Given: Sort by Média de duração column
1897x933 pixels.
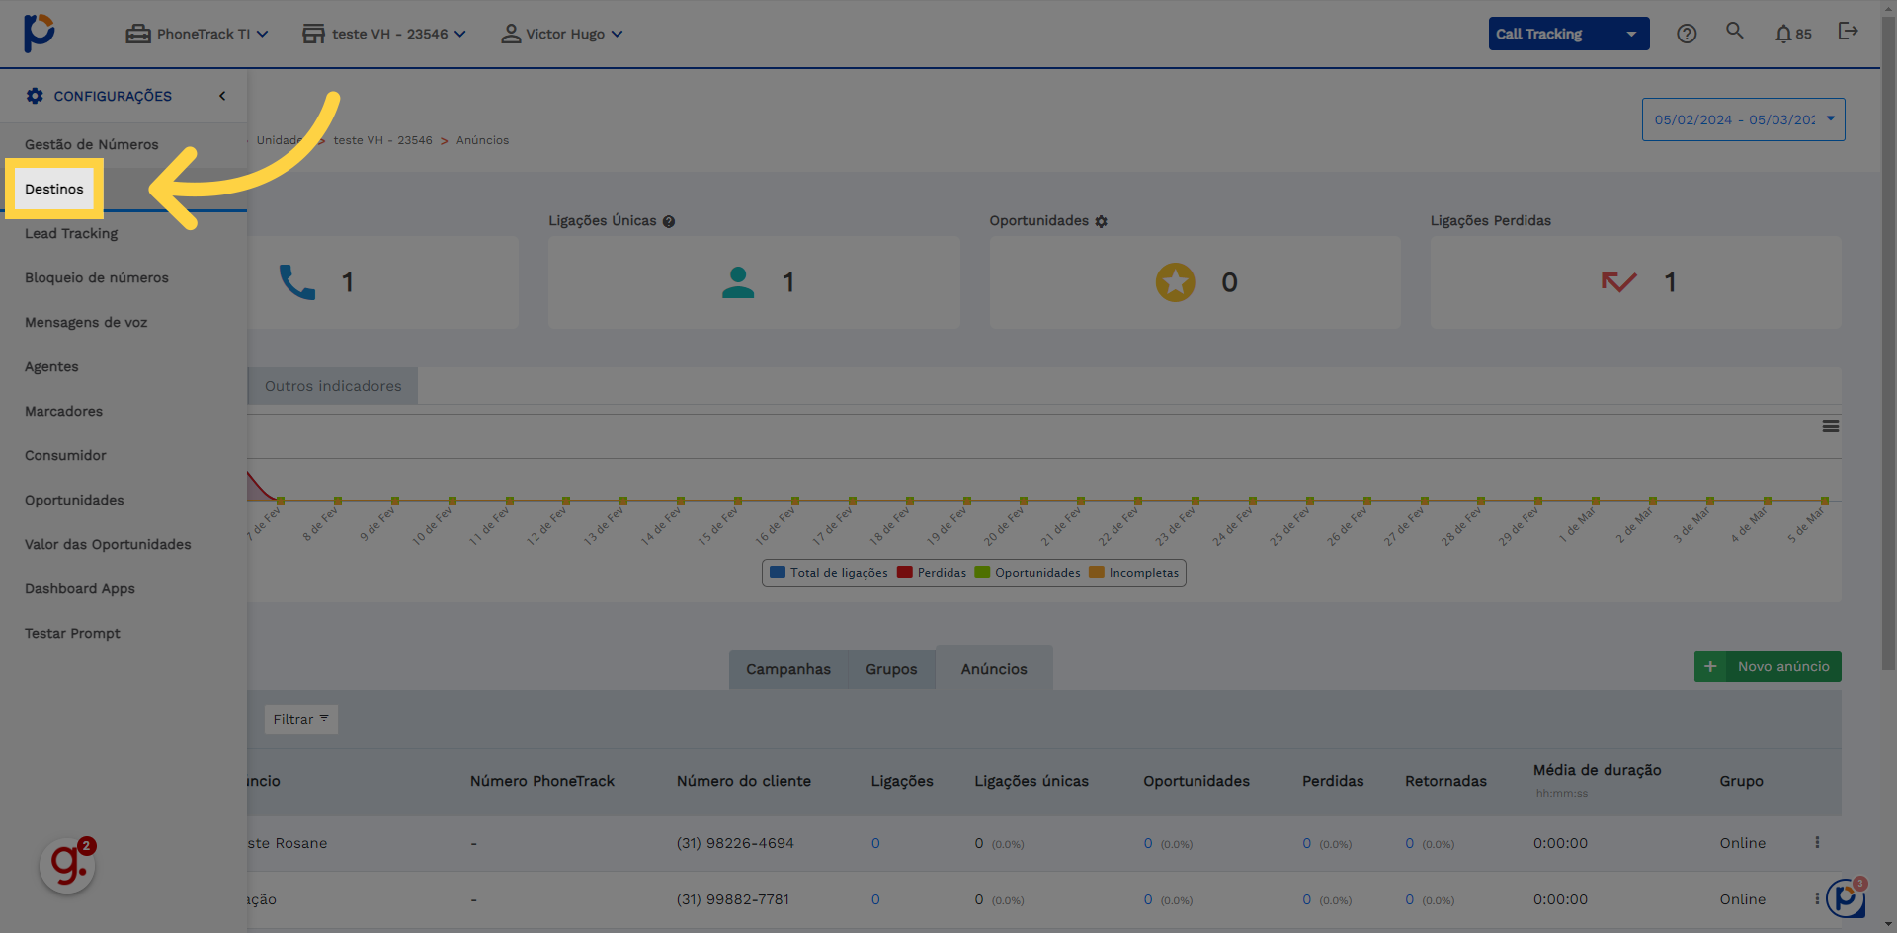Looking at the screenshot, I should click(x=1598, y=770).
